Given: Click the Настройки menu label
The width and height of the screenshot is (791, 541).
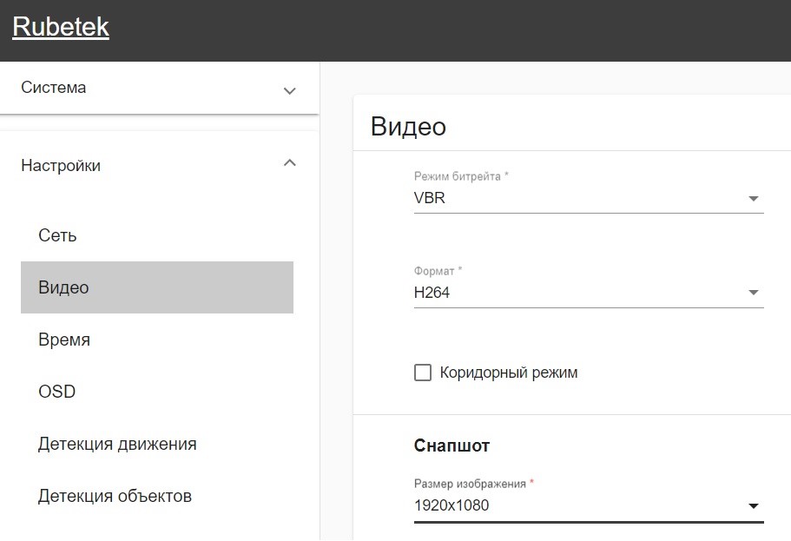Looking at the screenshot, I should tap(61, 166).
